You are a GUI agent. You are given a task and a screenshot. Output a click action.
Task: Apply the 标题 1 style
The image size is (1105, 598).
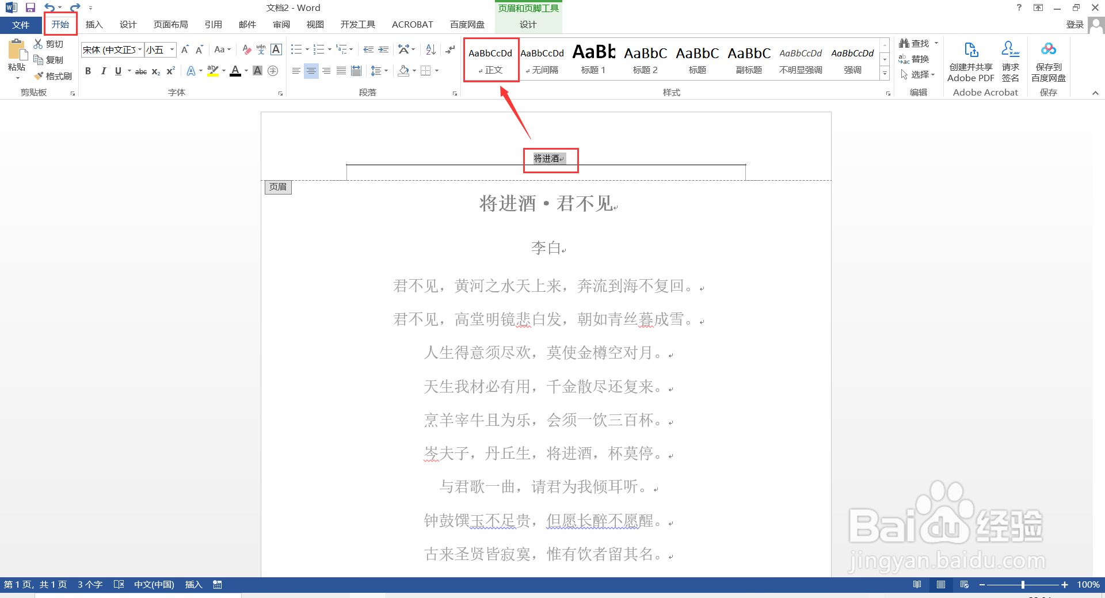(x=593, y=59)
